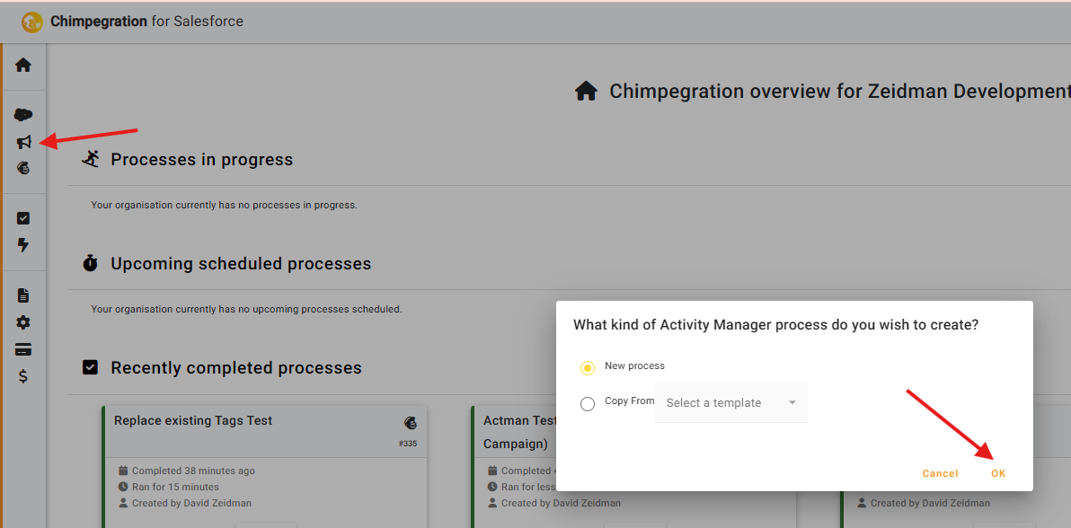Viewport: 1071px width, 528px height.
Task: Confirm the dialog with OK
Action: [998, 473]
